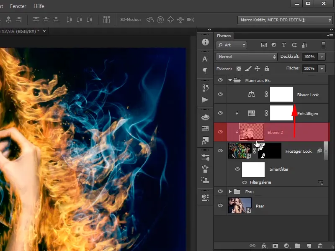This screenshot has width=335, height=251.
Task: Create a new layer icon
Action: coord(309,246)
